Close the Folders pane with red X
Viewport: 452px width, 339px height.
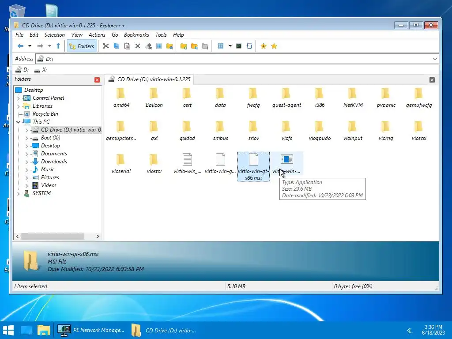[97, 80]
